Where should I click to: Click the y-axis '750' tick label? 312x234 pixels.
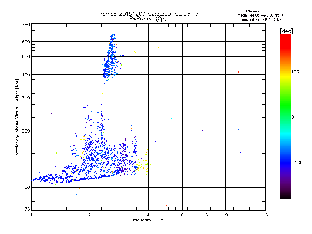(26, 25)
